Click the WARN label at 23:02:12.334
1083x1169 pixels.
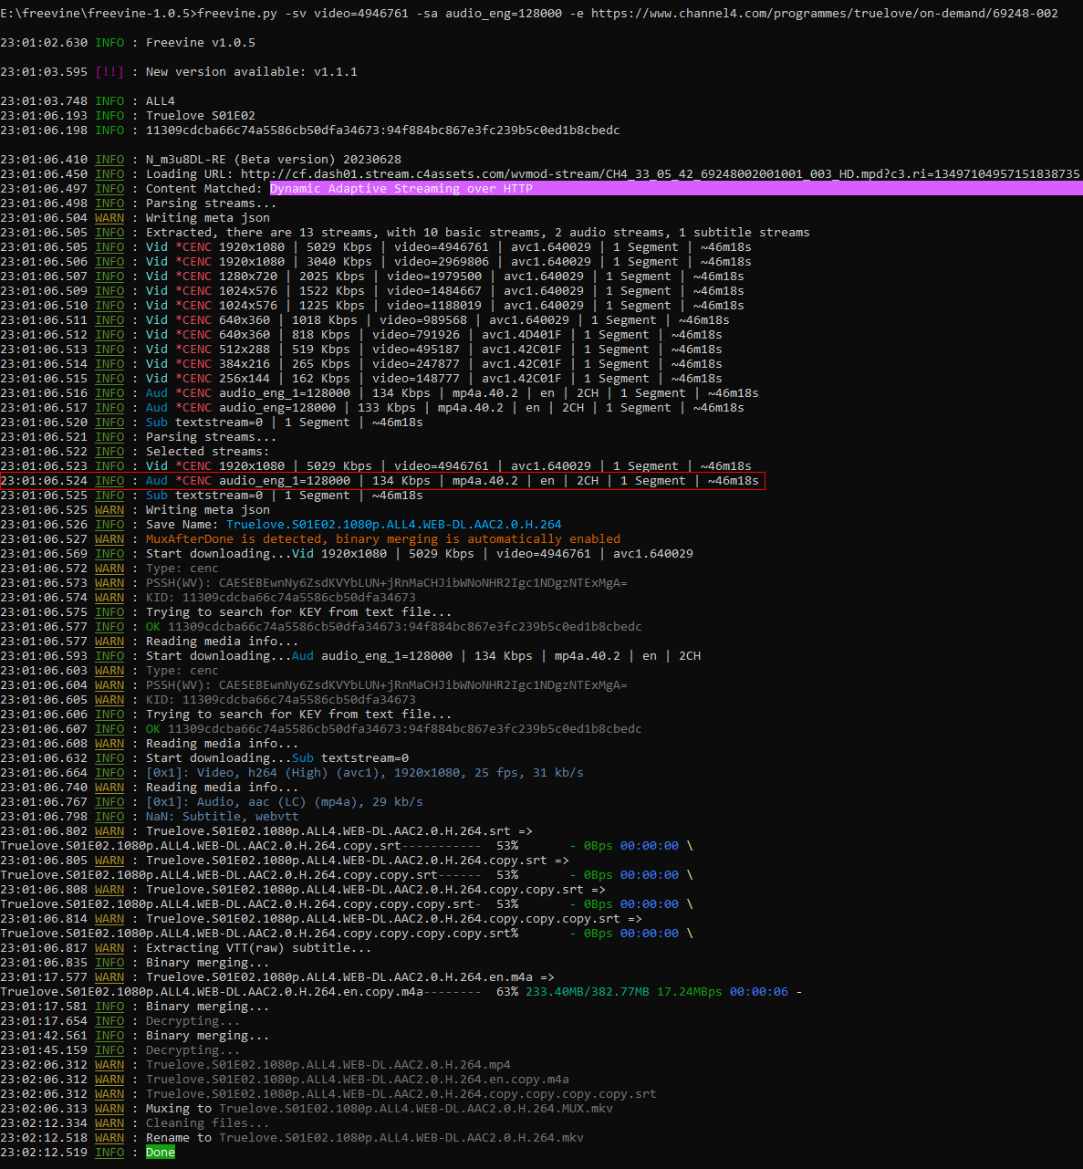[x=109, y=1123]
